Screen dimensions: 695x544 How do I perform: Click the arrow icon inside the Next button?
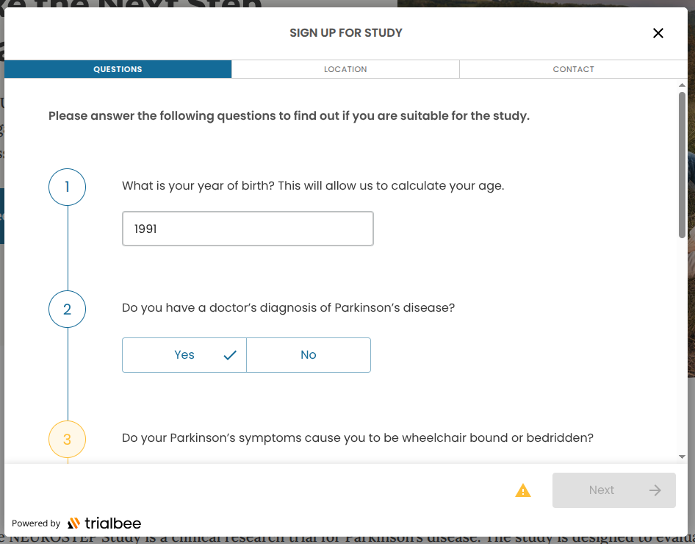[x=656, y=490]
